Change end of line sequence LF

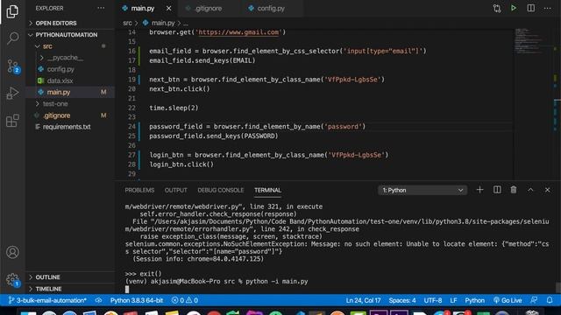(453, 300)
